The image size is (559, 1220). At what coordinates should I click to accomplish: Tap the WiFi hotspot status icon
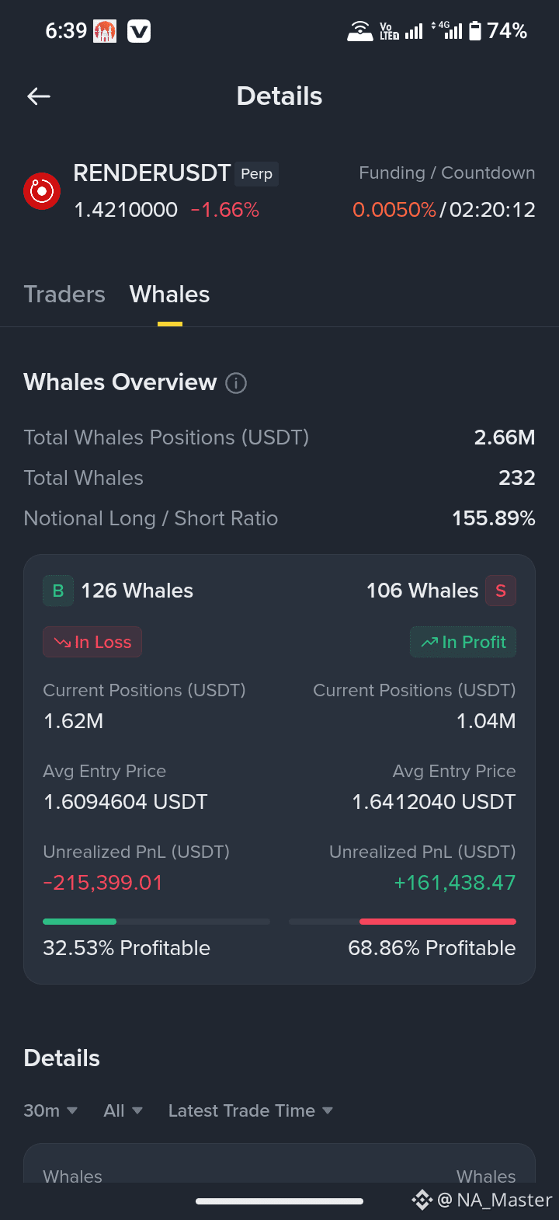click(x=360, y=31)
